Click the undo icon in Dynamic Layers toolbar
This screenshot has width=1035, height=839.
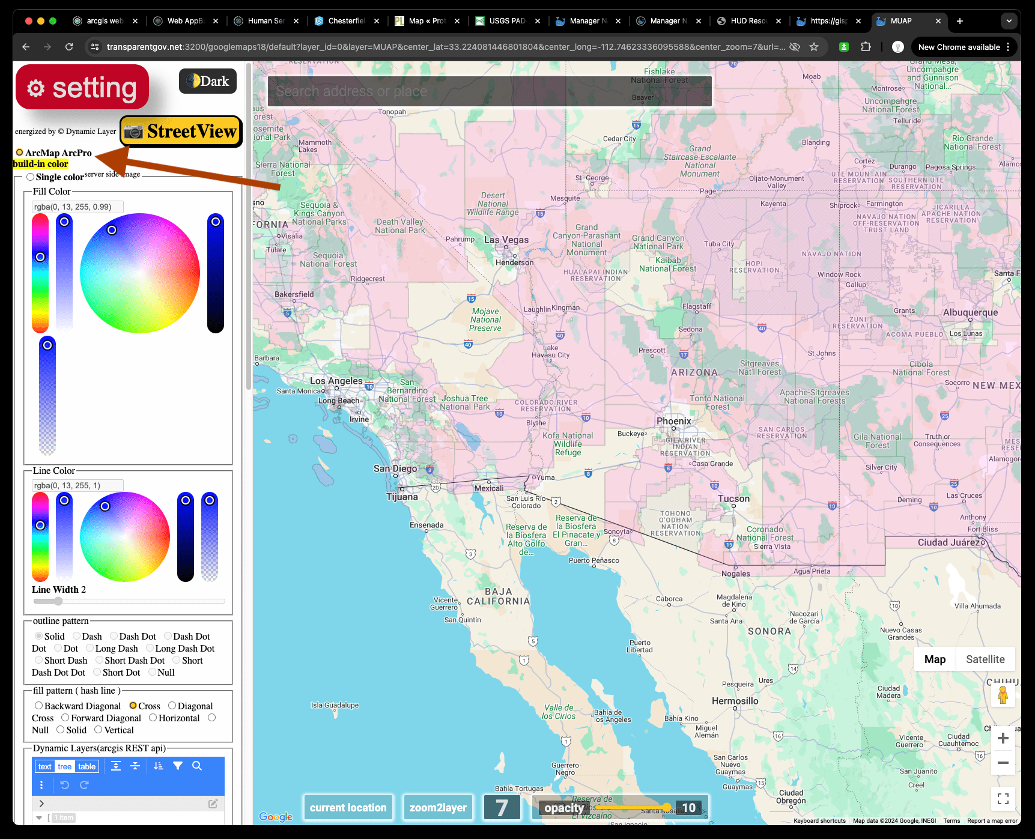(65, 785)
